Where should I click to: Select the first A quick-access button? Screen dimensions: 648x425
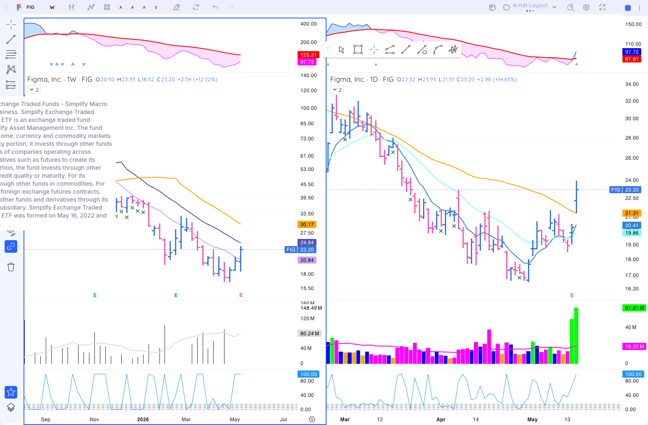point(121,7)
